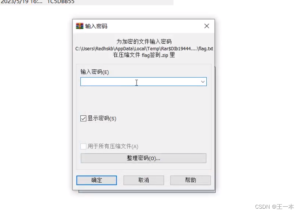Click the flag签到.zip archive name line
The height and width of the screenshot is (213, 300).
144,55
